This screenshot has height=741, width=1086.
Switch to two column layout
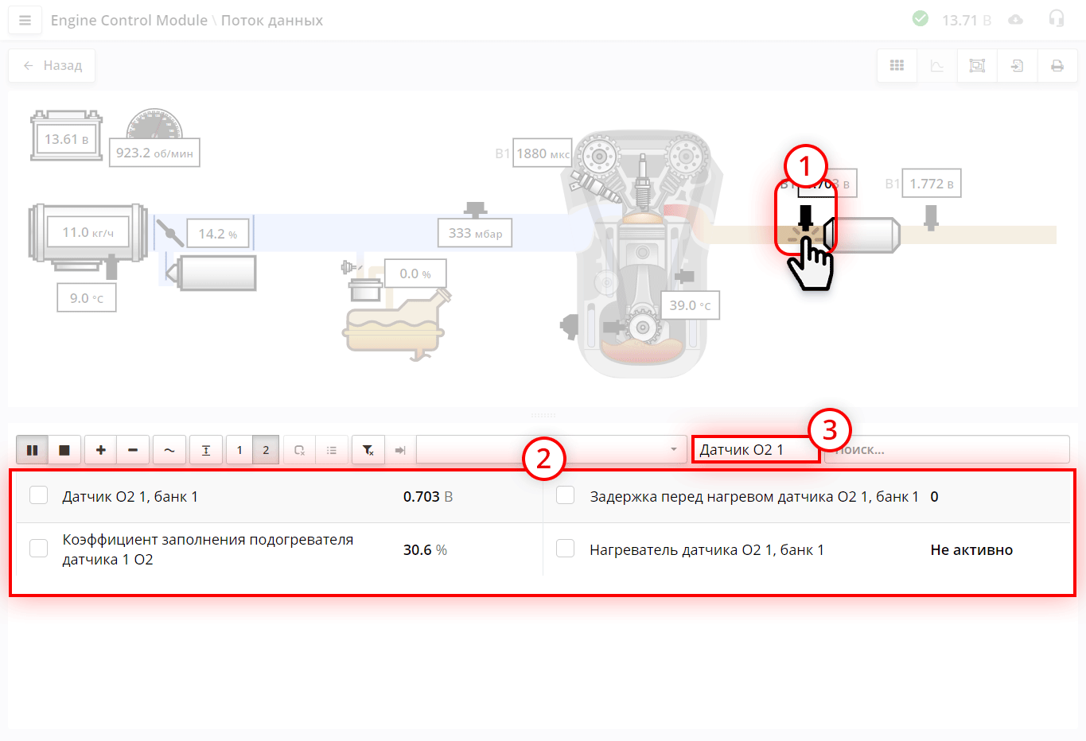click(x=266, y=450)
